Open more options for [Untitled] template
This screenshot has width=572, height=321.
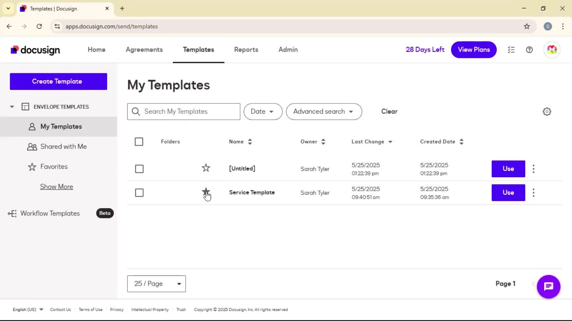(534, 169)
